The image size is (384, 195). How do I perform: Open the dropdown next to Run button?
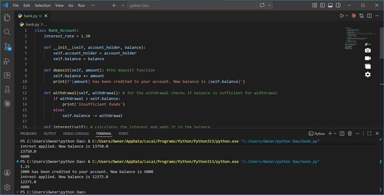pyautogui.click(x=347, y=16)
